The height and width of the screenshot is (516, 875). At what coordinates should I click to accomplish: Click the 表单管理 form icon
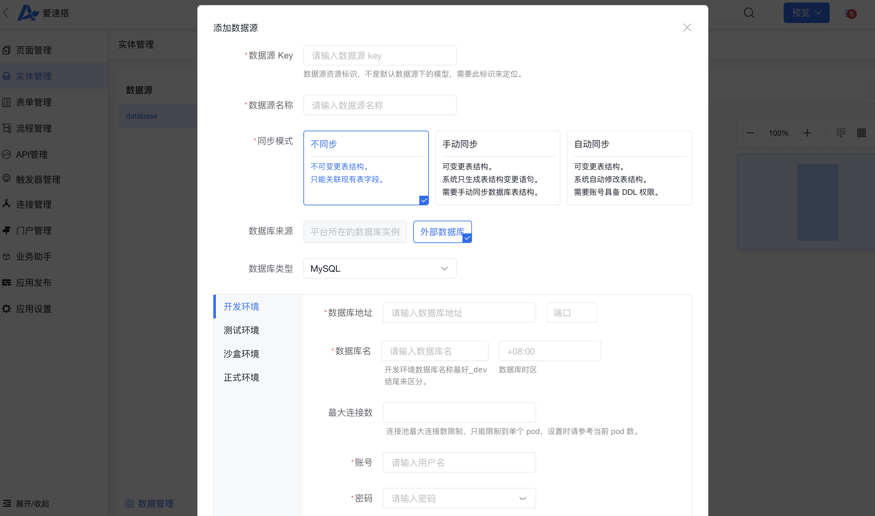click(6, 102)
